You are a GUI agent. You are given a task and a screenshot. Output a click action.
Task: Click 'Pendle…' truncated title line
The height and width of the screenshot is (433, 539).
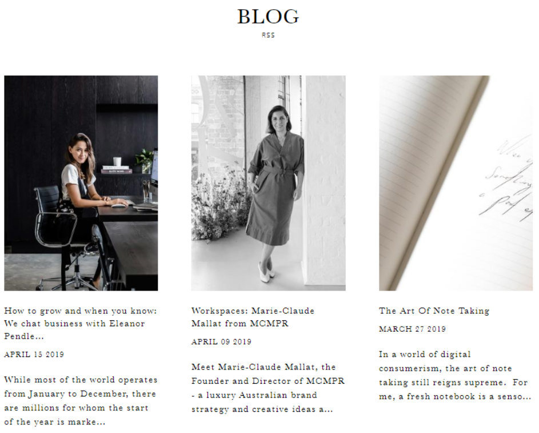pyautogui.click(x=24, y=336)
